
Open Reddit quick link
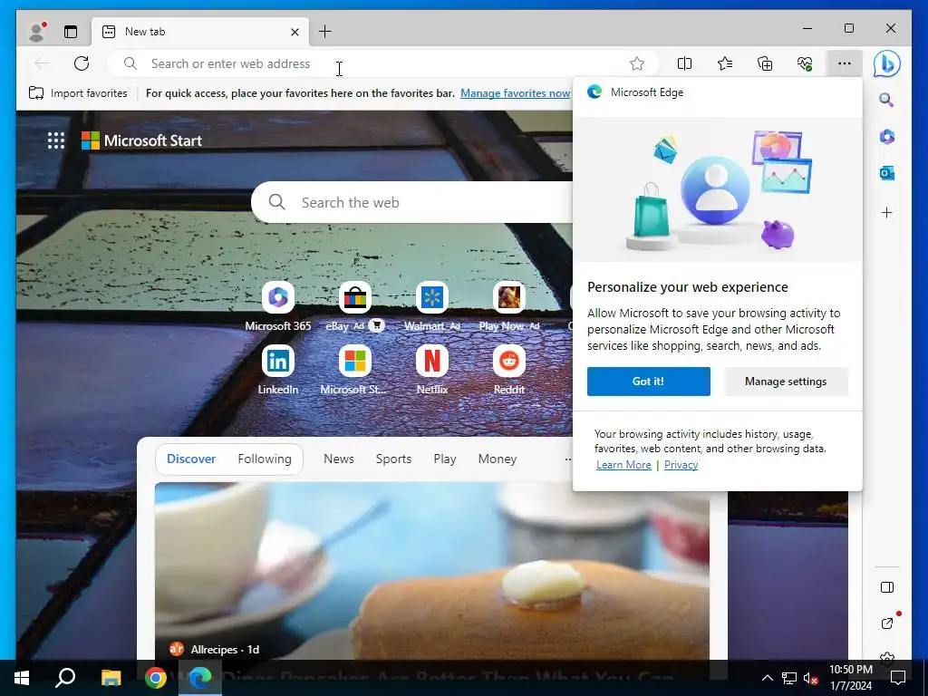click(x=509, y=370)
